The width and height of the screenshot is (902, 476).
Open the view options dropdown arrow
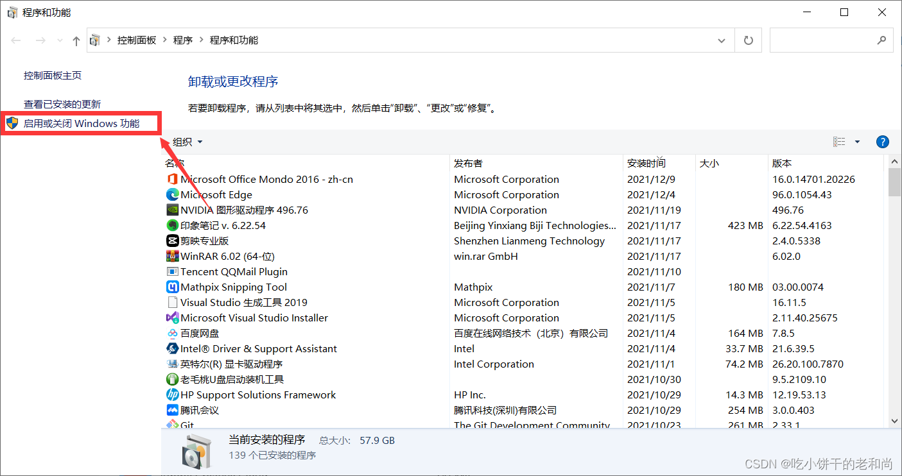(857, 142)
